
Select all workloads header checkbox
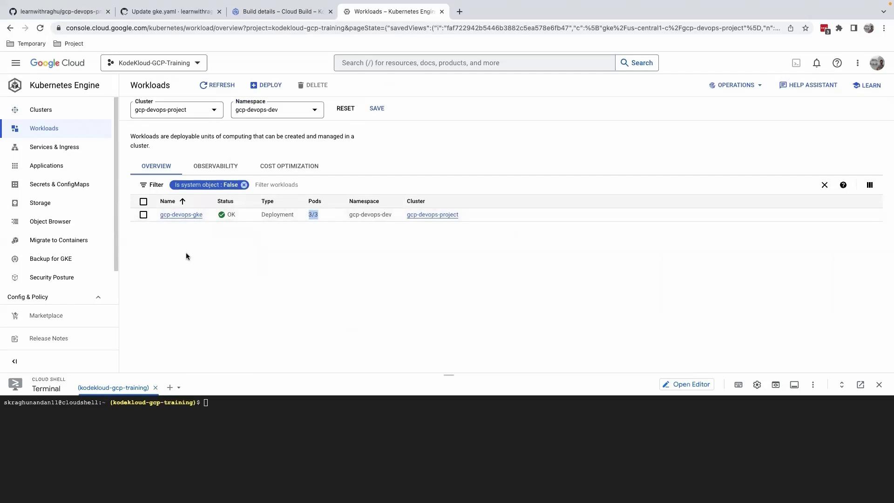tap(143, 202)
